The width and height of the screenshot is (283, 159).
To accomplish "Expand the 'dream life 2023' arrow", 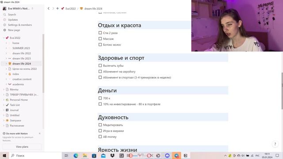I will click(x=6, y=58).
